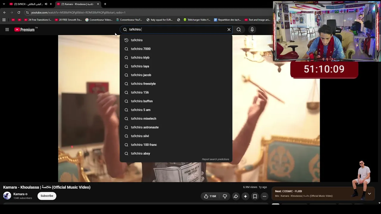Pick the "ta9chira absy" search prediction
This screenshot has width=381, height=214.
pyautogui.click(x=176, y=153)
